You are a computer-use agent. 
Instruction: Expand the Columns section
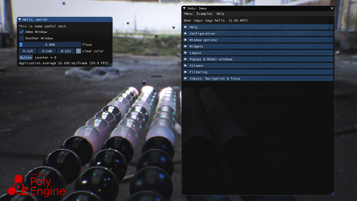pos(258,66)
